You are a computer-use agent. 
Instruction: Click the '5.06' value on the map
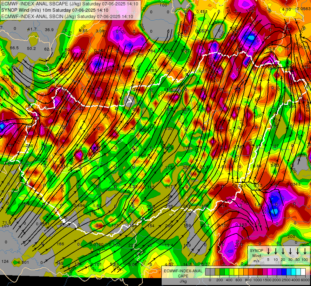(x=133, y=265)
